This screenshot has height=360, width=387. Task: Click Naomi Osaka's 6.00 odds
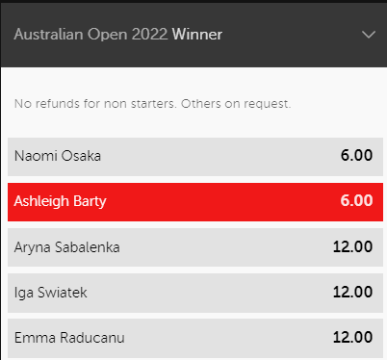point(356,156)
